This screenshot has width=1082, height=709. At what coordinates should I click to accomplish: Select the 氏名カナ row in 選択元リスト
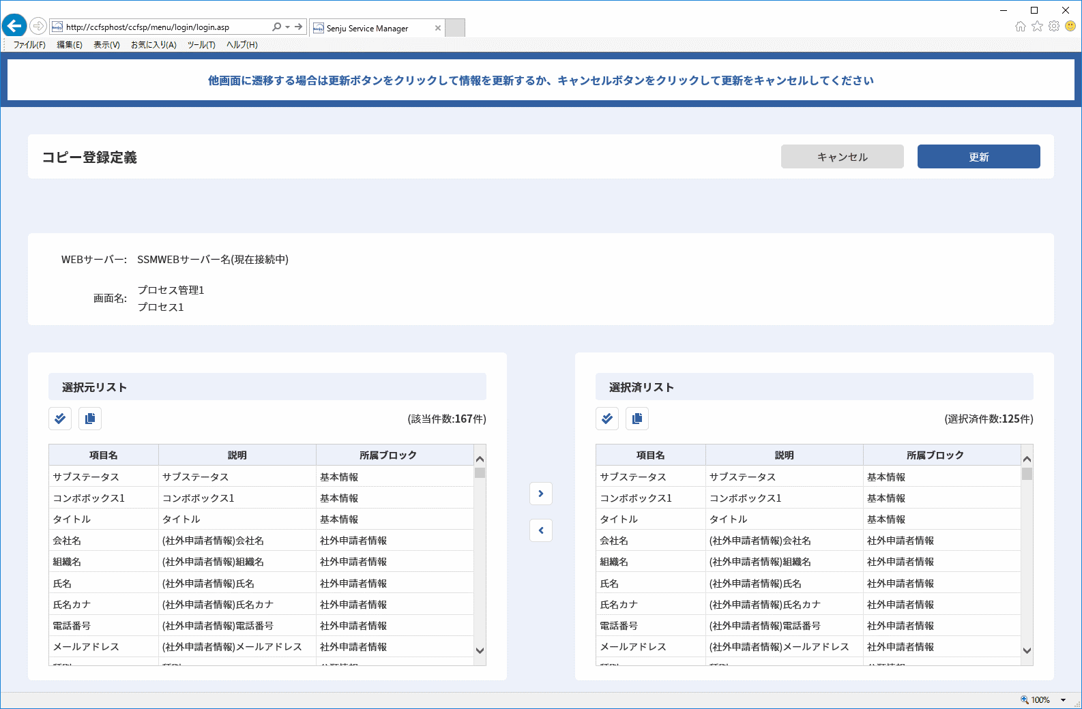point(261,604)
